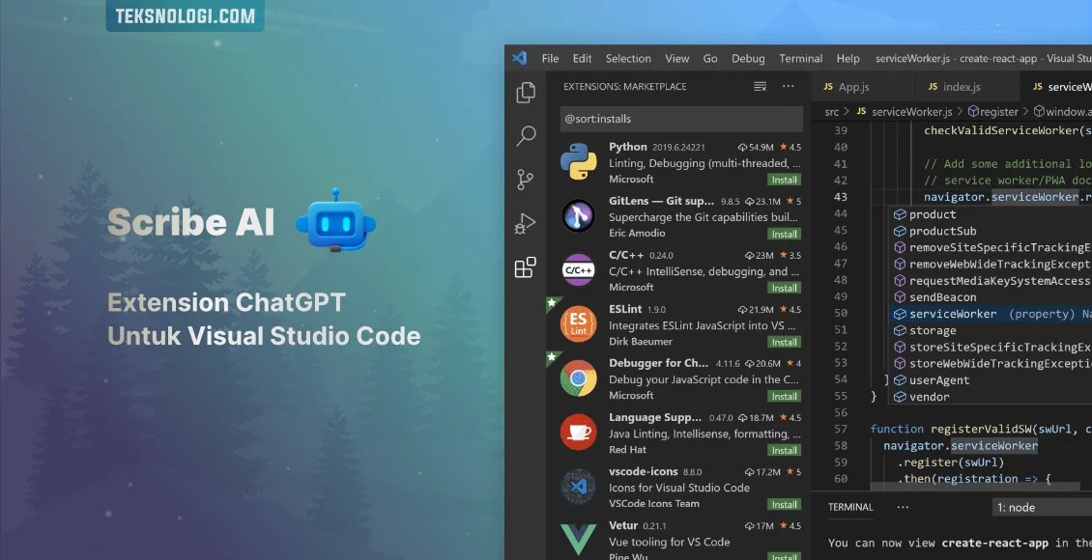
Task: Open the Terminal menu
Action: click(801, 59)
